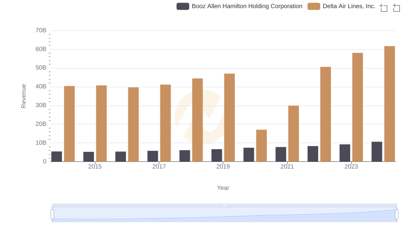406x234 pixels.
Task: Click the 40B y-axis label
Action: pos(41,86)
